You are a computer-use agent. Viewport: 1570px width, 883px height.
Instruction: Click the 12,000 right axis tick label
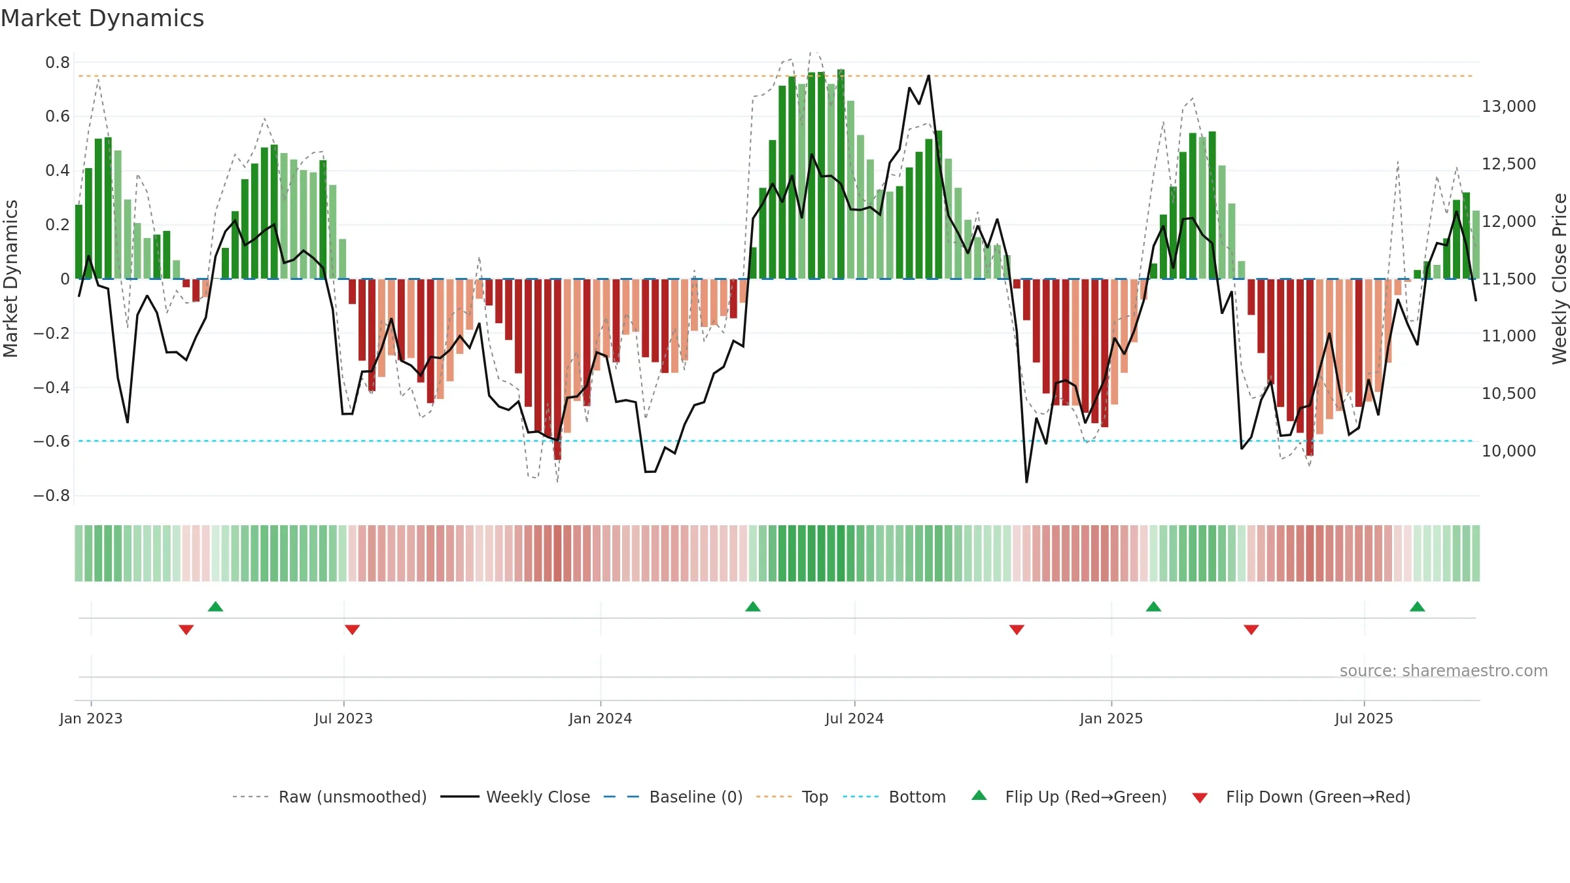tap(1509, 221)
